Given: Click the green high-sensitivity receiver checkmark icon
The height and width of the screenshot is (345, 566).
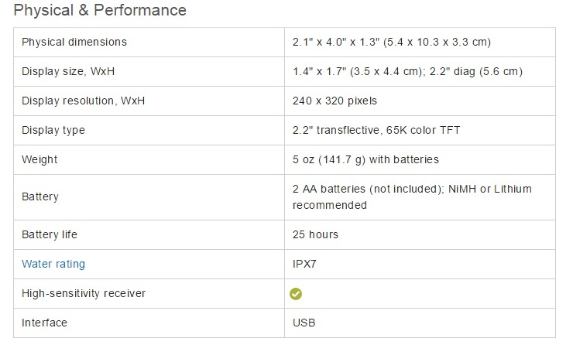Looking at the screenshot, I should pyautogui.click(x=296, y=294).
